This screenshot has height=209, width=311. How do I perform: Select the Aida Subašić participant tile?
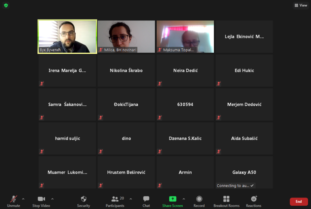tap(244, 139)
